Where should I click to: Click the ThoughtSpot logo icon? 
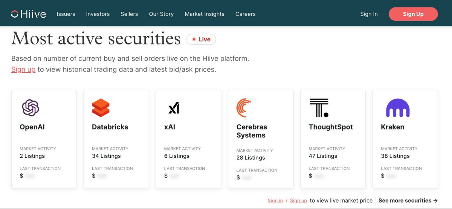(x=319, y=108)
